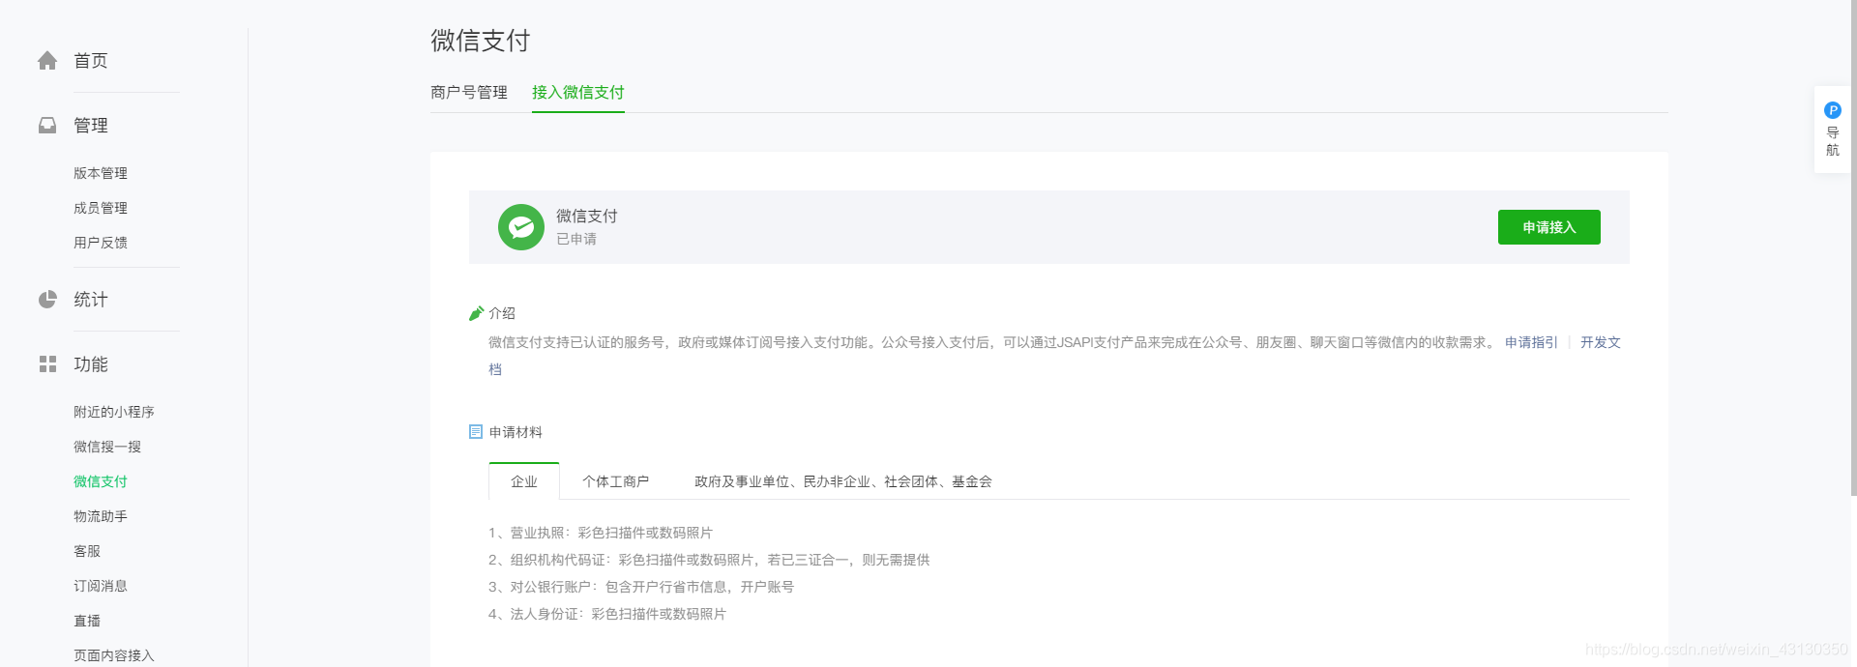Select the 企业 materials tab

pos(524,481)
